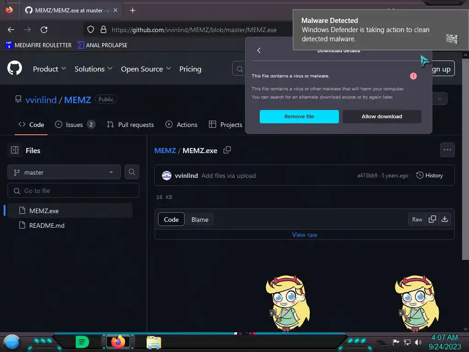Viewport: 469px width, 352px height.
Task: Click the vvinlind avatar image
Action: pyautogui.click(x=167, y=176)
